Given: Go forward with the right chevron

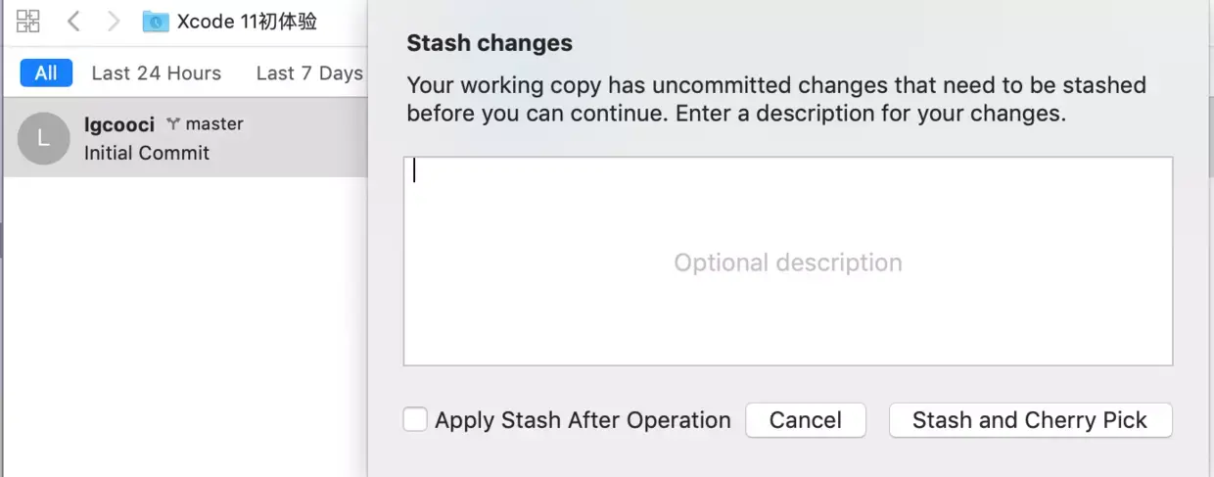Looking at the screenshot, I should click(x=114, y=21).
